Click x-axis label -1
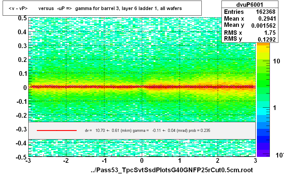This screenshot has height=174, width=284. coord(104,161)
